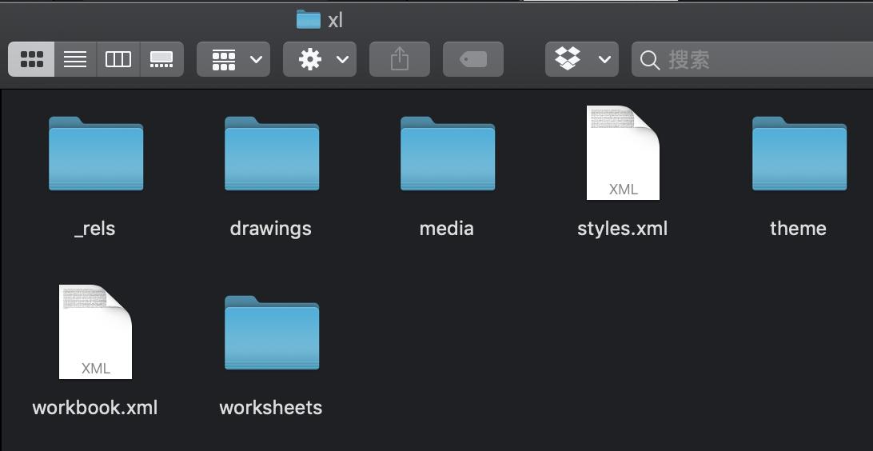Switch to column view mode
Viewport: 873px width, 451px height.
tap(118, 60)
